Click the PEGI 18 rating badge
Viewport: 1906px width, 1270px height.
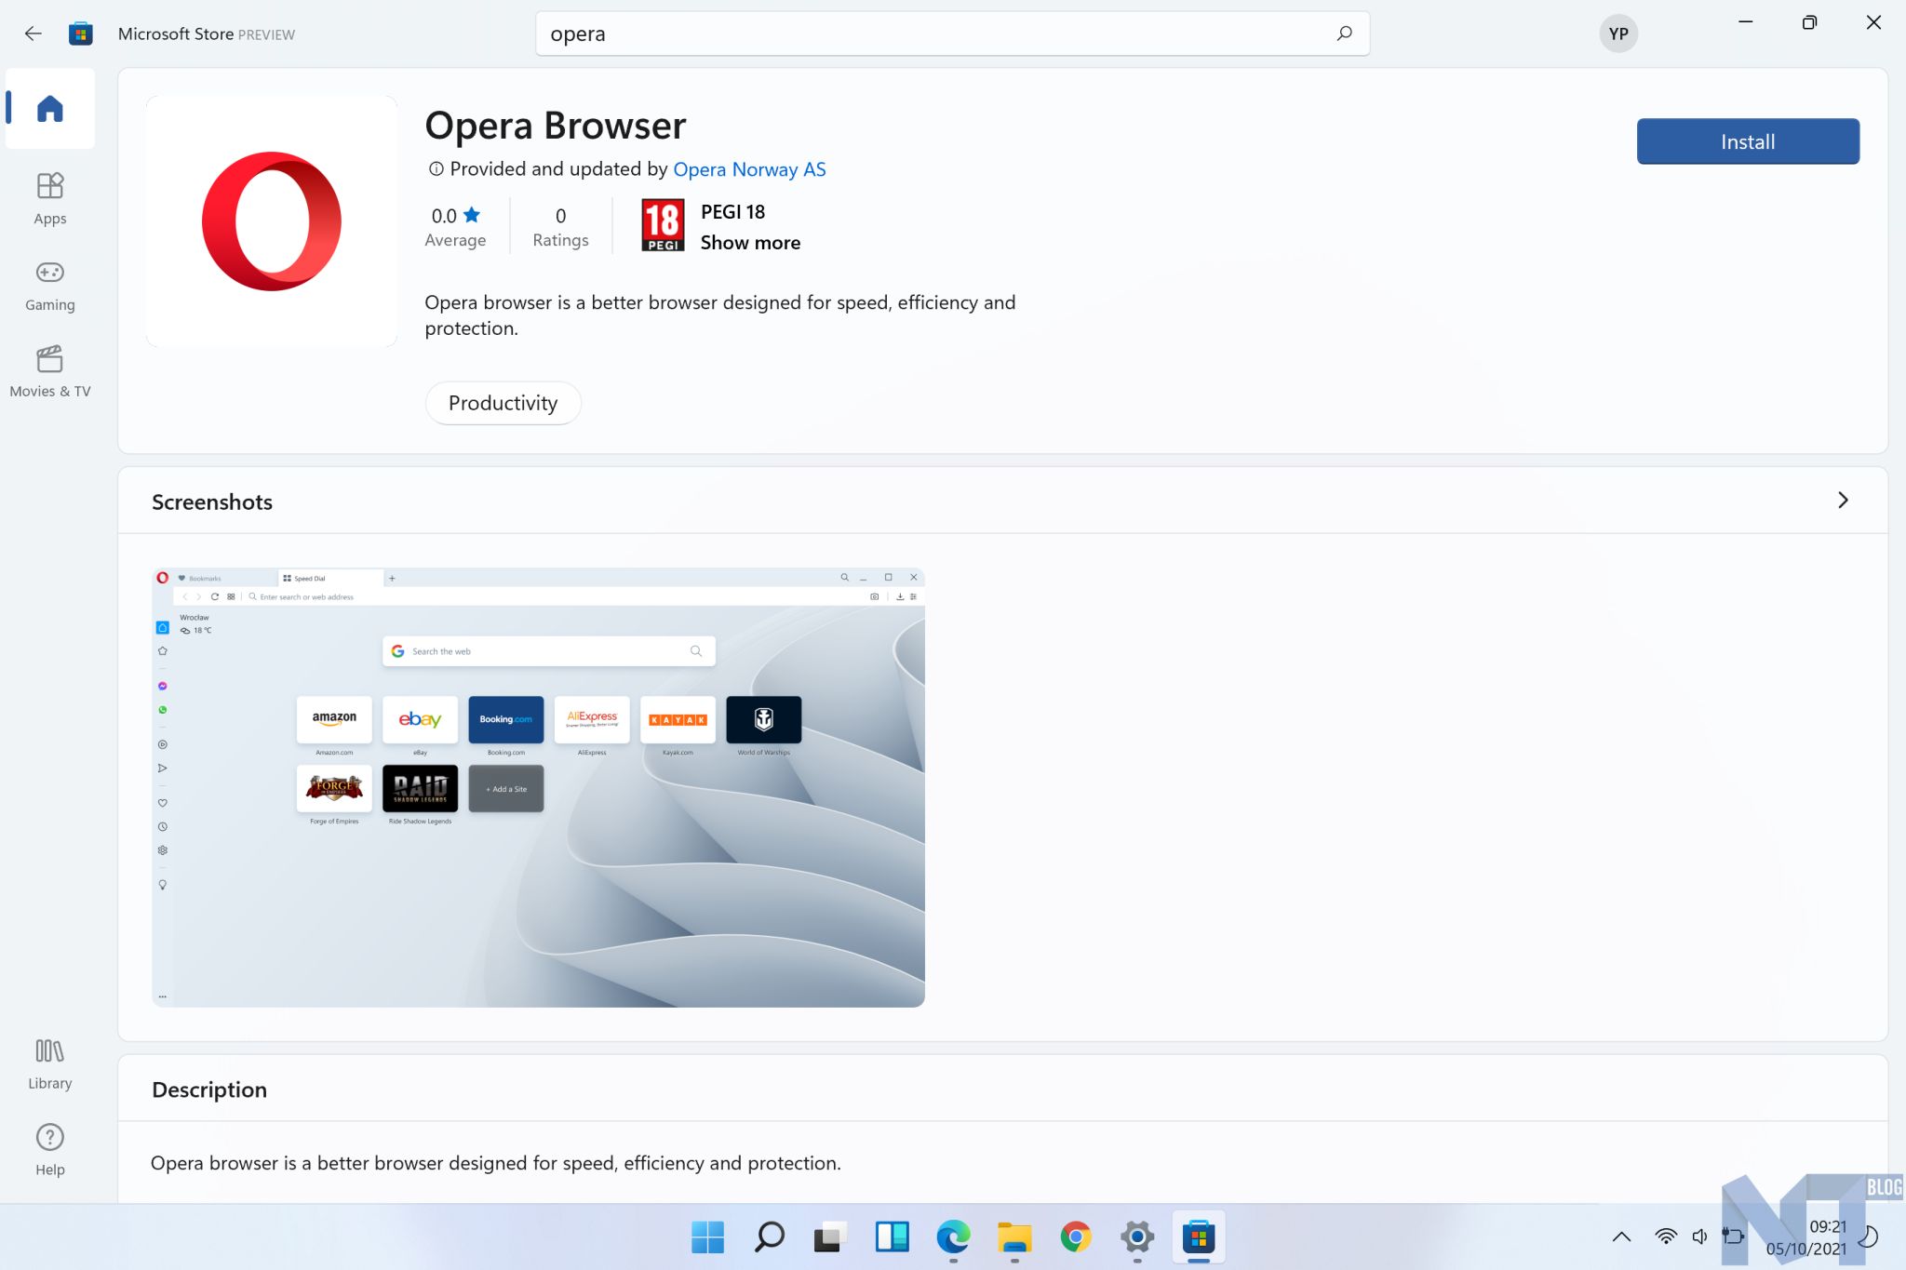663,225
